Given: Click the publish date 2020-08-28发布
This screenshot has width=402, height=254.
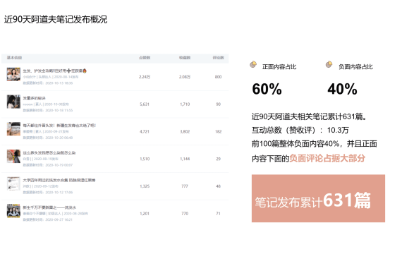Looking at the screenshot, I should click(x=76, y=214).
